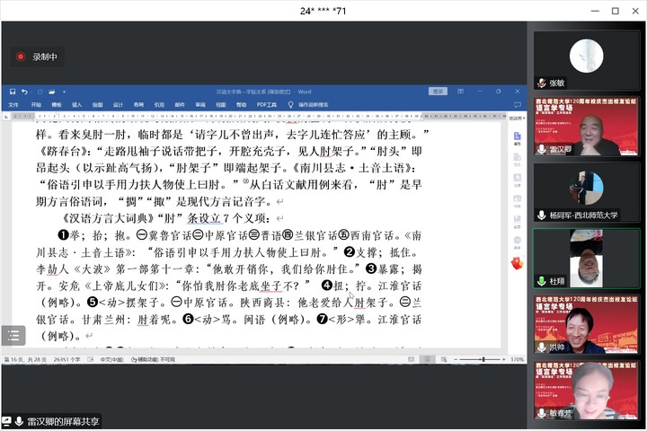Open the 设计 ribbon tab
Screen dimensions: 647x431
pyautogui.click(x=118, y=105)
